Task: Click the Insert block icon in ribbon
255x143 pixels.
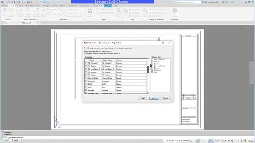Action: (x=4, y=12)
